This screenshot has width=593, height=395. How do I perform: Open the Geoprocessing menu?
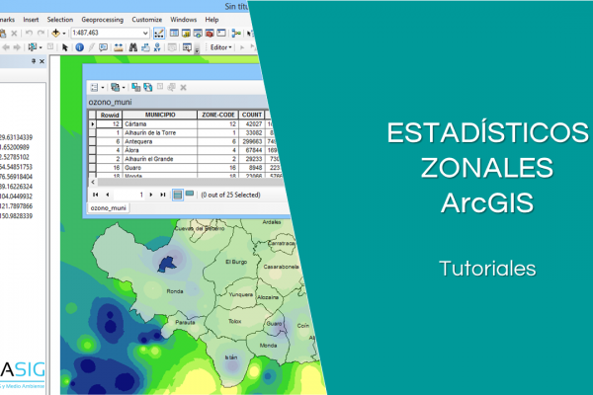coord(103,19)
